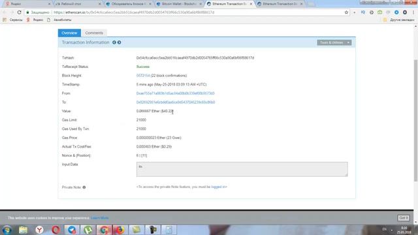Open Telegram from the taskbar
This screenshot has height=235, width=418.
72,230
